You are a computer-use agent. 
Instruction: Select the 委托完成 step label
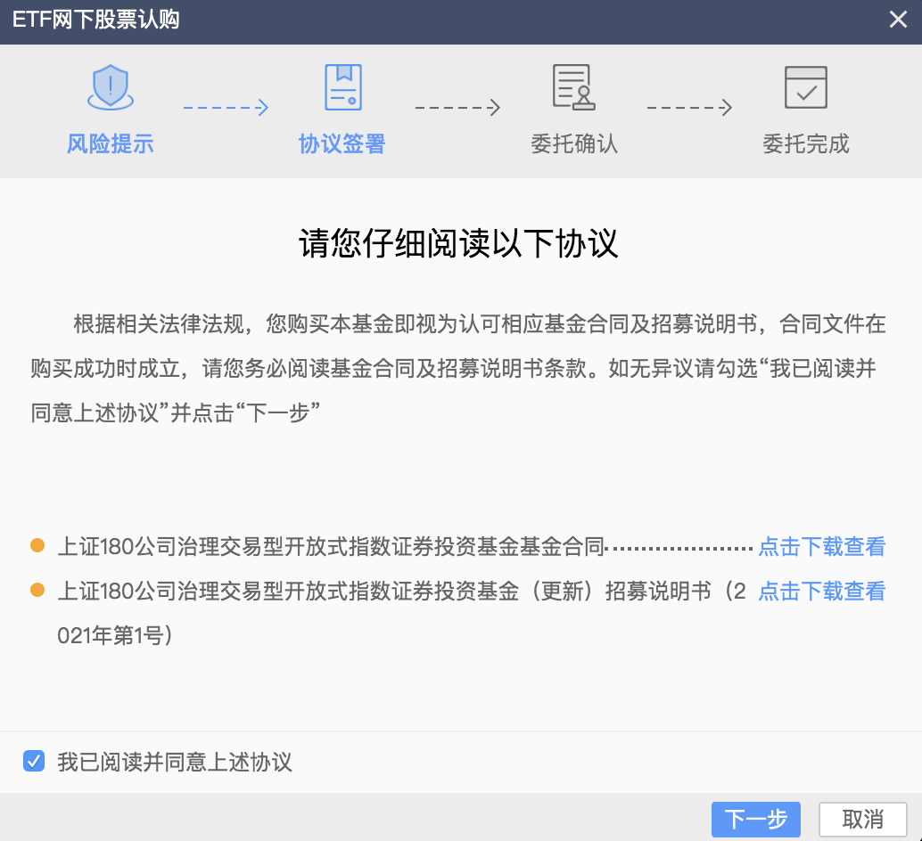pyautogui.click(x=806, y=143)
